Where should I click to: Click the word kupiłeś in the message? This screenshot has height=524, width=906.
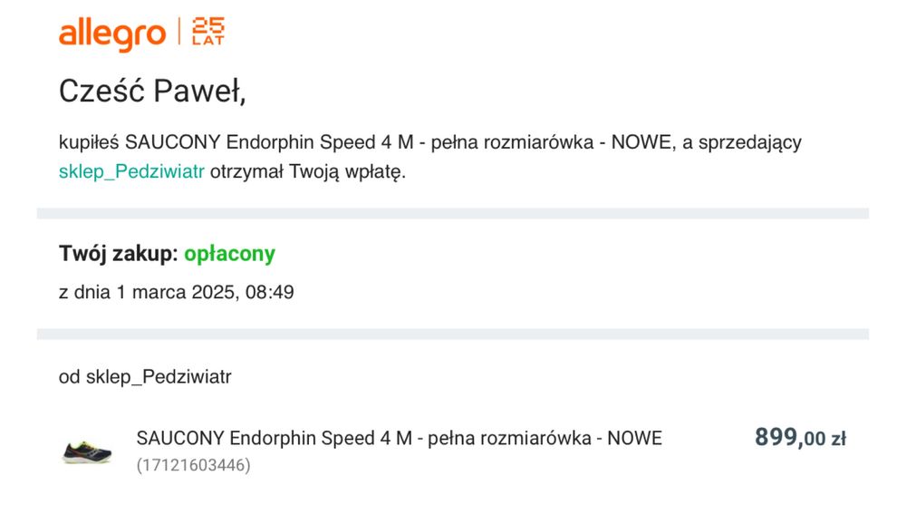89,142
